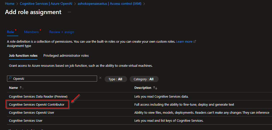
Task: Switch to the Role tab
Action: [11, 32]
